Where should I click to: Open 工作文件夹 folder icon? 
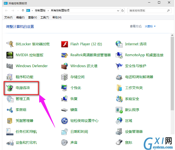pyautogui.click(x=119, y=88)
